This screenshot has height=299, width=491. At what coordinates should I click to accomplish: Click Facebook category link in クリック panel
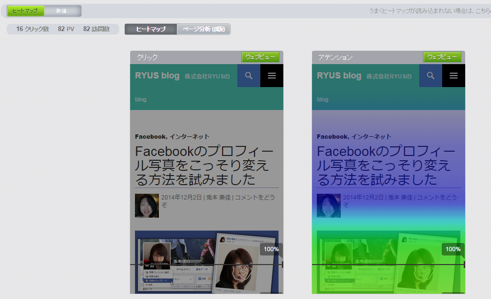[x=150, y=137]
